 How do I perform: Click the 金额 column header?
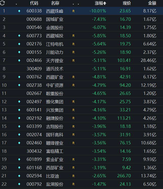(152, 3)
